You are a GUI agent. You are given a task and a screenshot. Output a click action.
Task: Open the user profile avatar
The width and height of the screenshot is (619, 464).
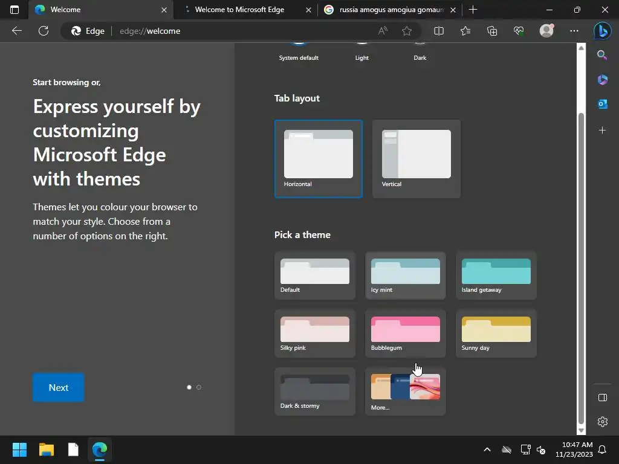coord(546,30)
